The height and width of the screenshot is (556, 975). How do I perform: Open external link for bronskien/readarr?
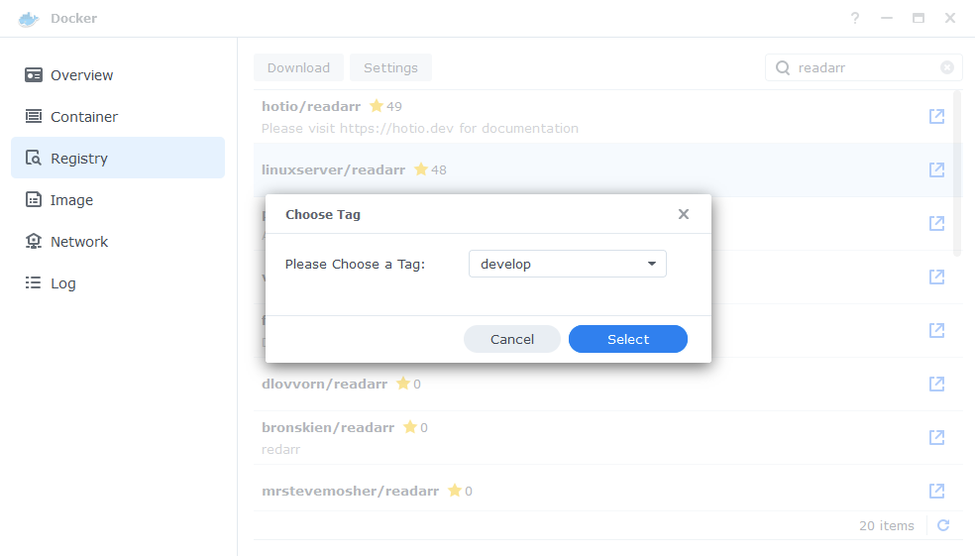point(936,437)
